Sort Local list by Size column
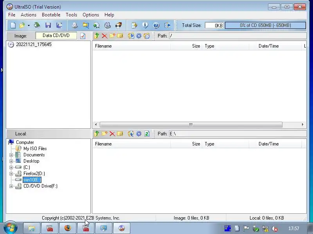 (187, 144)
